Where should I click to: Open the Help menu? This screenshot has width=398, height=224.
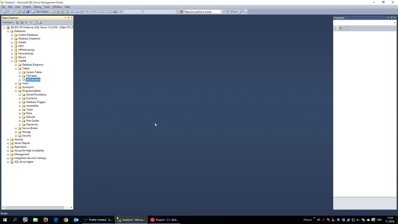(67, 7)
